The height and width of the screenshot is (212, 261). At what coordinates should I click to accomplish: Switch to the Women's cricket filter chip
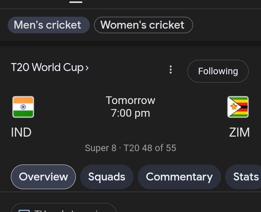click(143, 25)
